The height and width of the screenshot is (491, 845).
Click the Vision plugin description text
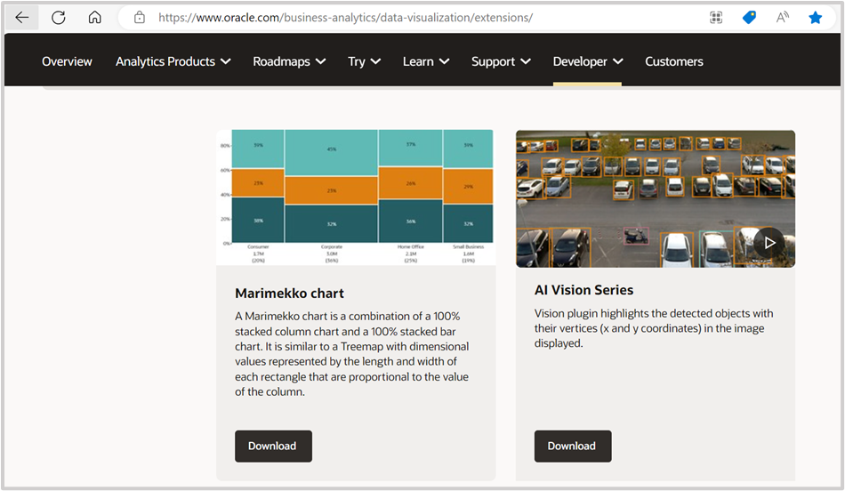tap(654, 328)
